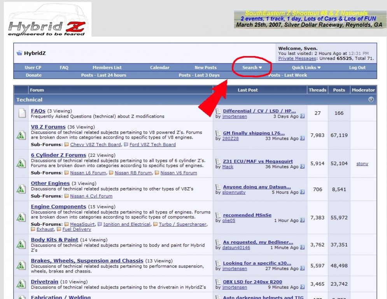Collapse the Technical category section
Image resolution: width=387 pixels, height=299 pixels.
point(371,100)
